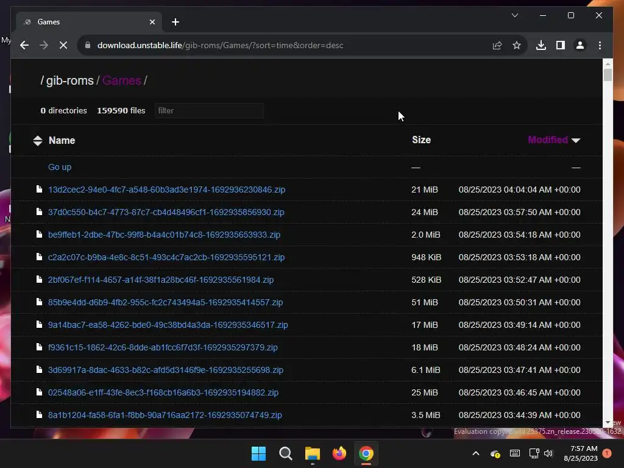
Task: Click the 159590 files count text
Action: click(x=121, y=111)
